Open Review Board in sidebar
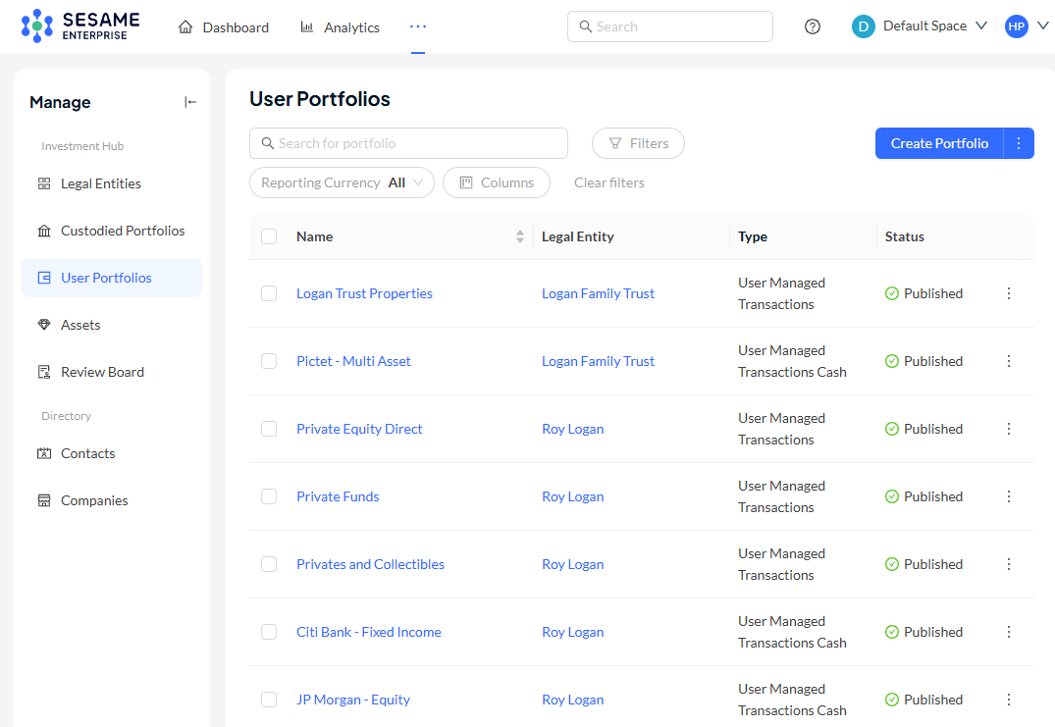Viewport: 1055px width, 727px height. pos(112,372)
